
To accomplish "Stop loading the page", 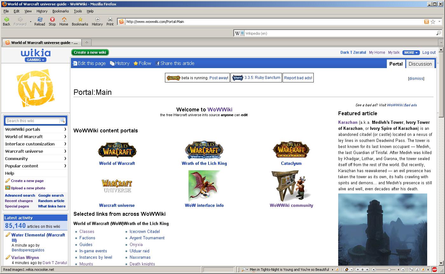I will click(x=52, y=22).
